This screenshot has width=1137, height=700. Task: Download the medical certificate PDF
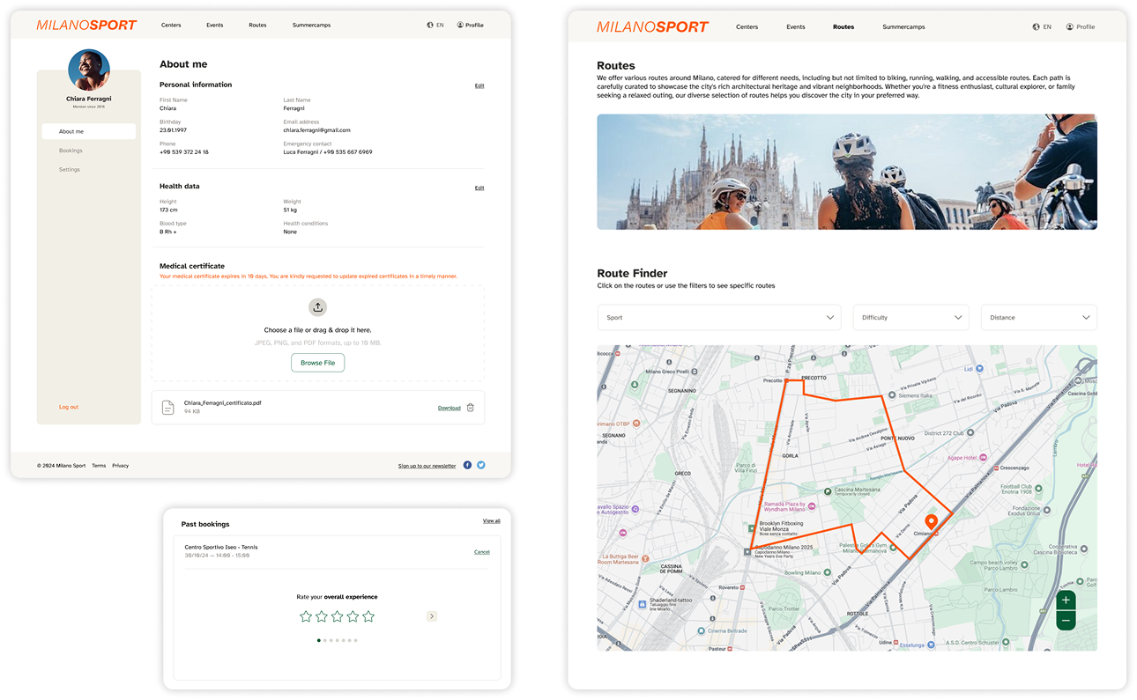(x=450, y=408)
